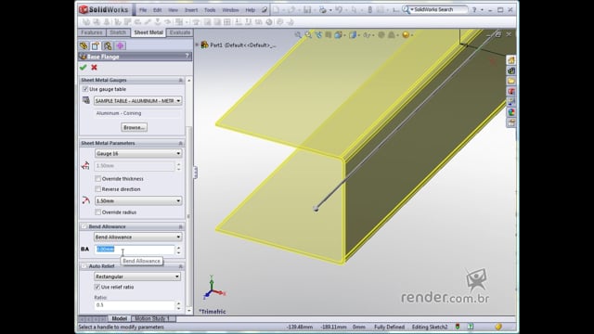Collapse the Sheet Metal Gauges section
Image resolution: width=594 pixels, height=334 pixels.
tap(180, 81)
